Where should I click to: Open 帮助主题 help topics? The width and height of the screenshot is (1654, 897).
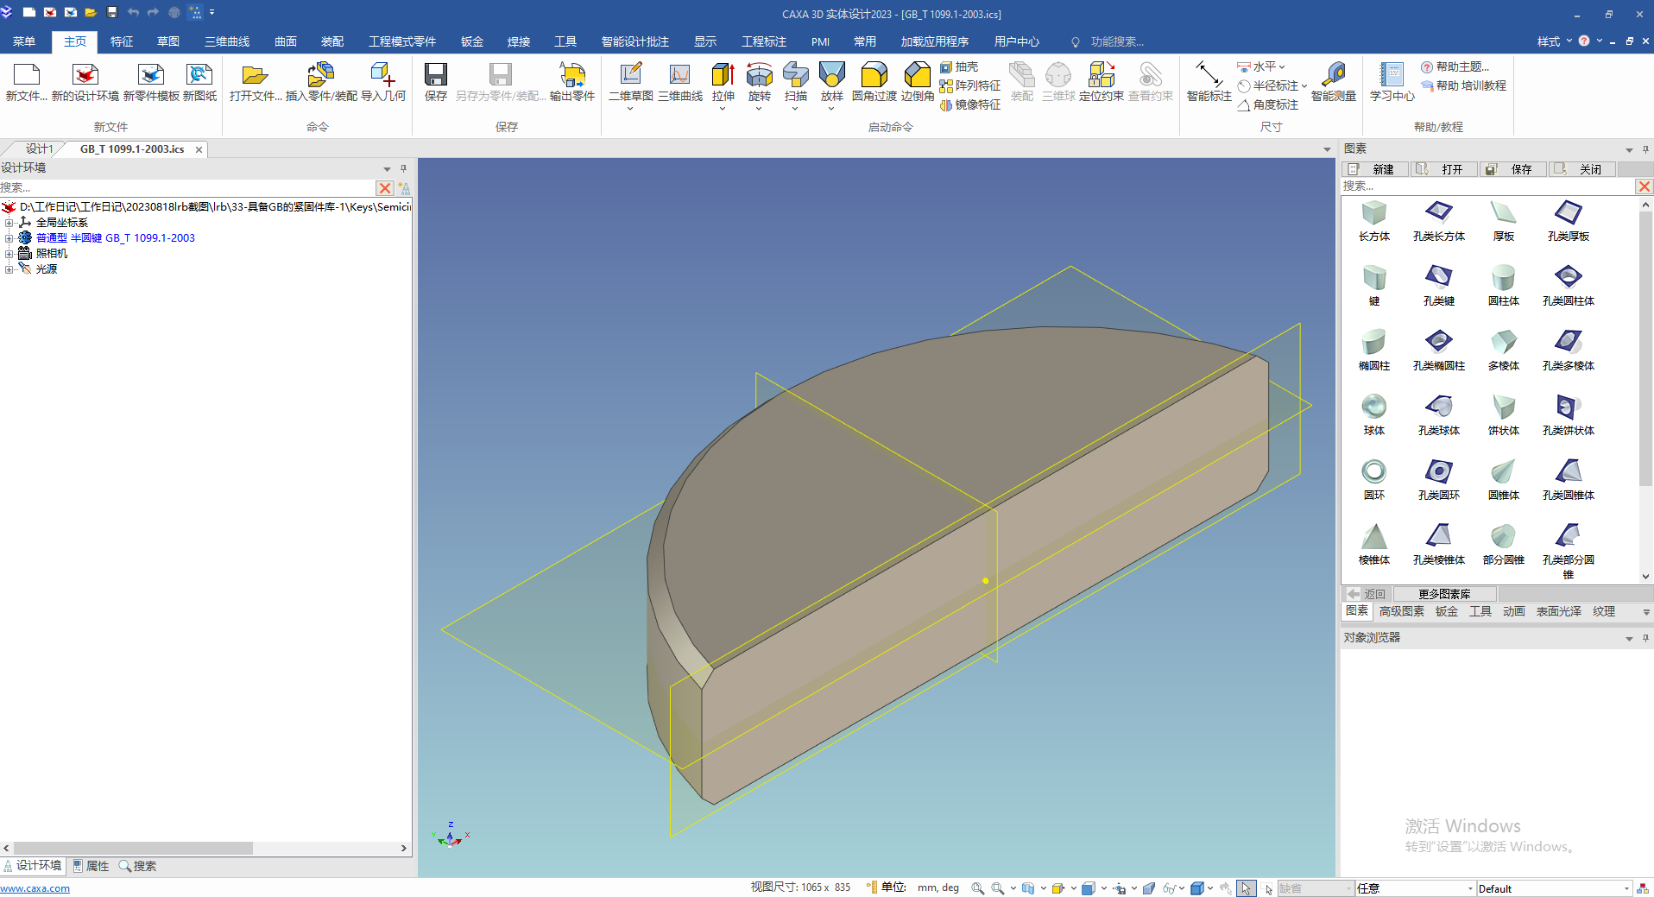1455,66
